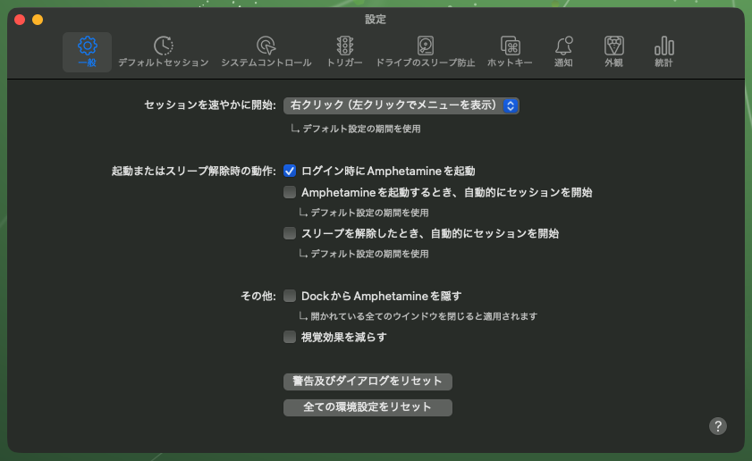Enable auto-start session when Amphetamine launches
Screen dimensions: 752x461
click(290, 192)
